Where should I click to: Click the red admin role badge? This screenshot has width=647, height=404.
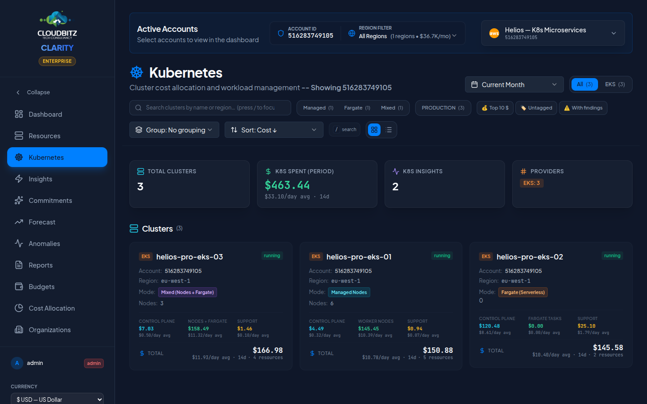click(94, 363)
